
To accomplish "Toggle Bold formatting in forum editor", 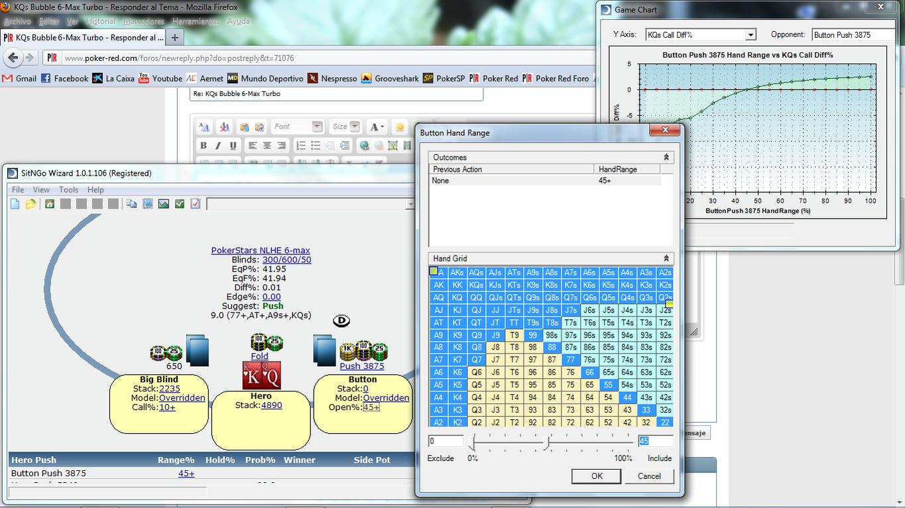I will [204, 145].
